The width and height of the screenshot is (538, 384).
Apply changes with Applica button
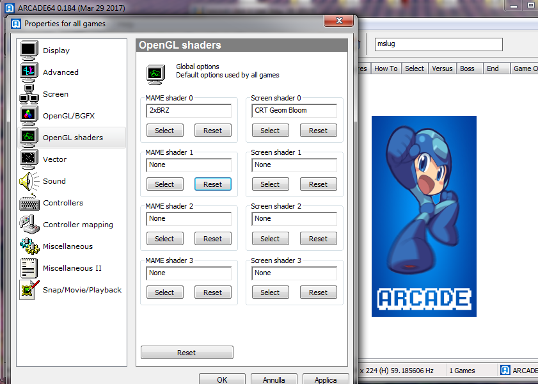click(326, 380)
